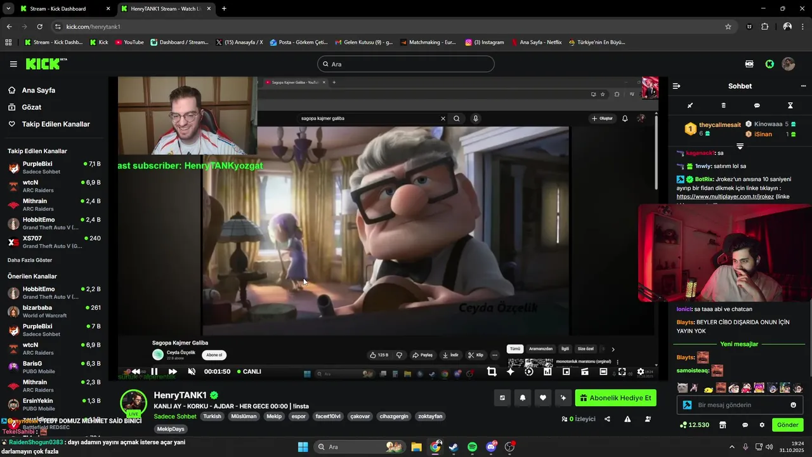Open the YouTube bookmark in bookmarks bar
812x457 pixels.
[x=129, y=43]
